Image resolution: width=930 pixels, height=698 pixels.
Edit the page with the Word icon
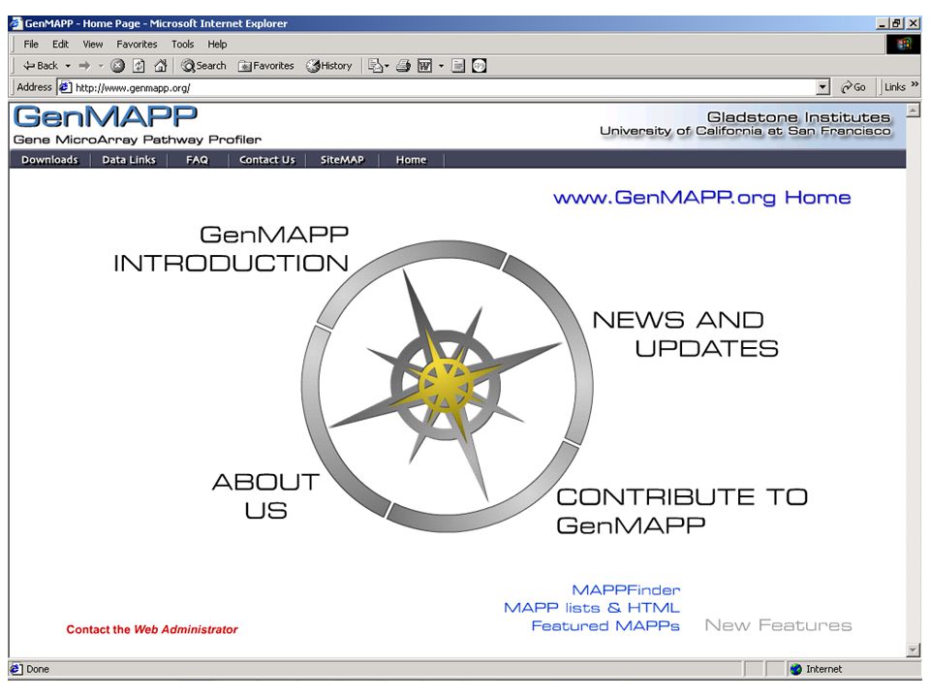point(424,66)
